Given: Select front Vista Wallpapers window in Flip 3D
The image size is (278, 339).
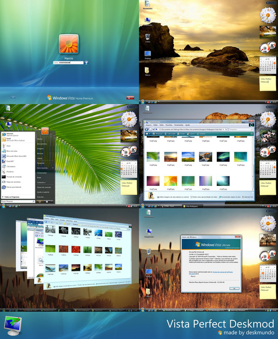Looking at the screenshot, I should click(x=87, y=252).
